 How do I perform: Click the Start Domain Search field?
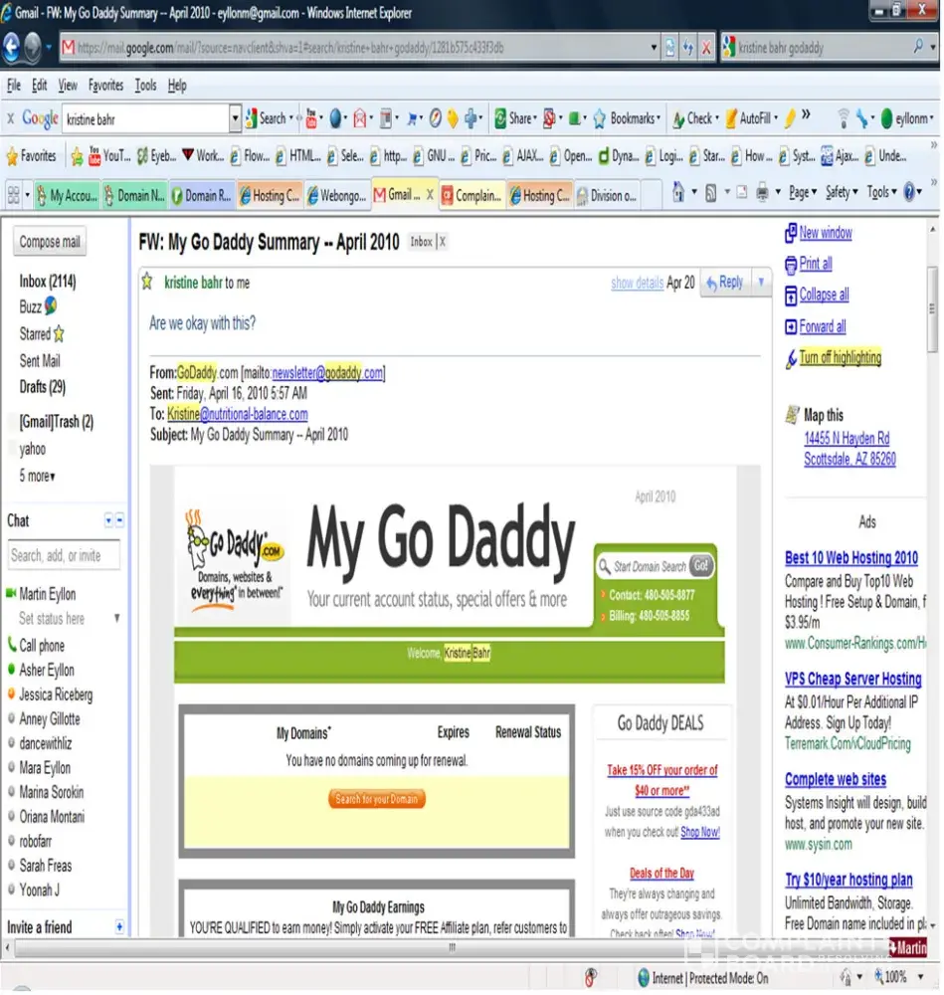point(642,566)
